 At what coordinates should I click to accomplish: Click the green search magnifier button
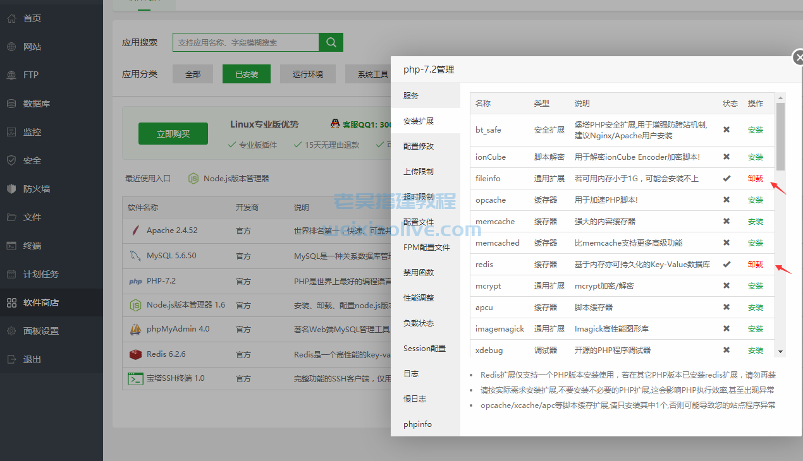click(331, 42)
